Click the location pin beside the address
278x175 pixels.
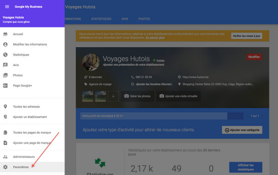pos(179,84)
